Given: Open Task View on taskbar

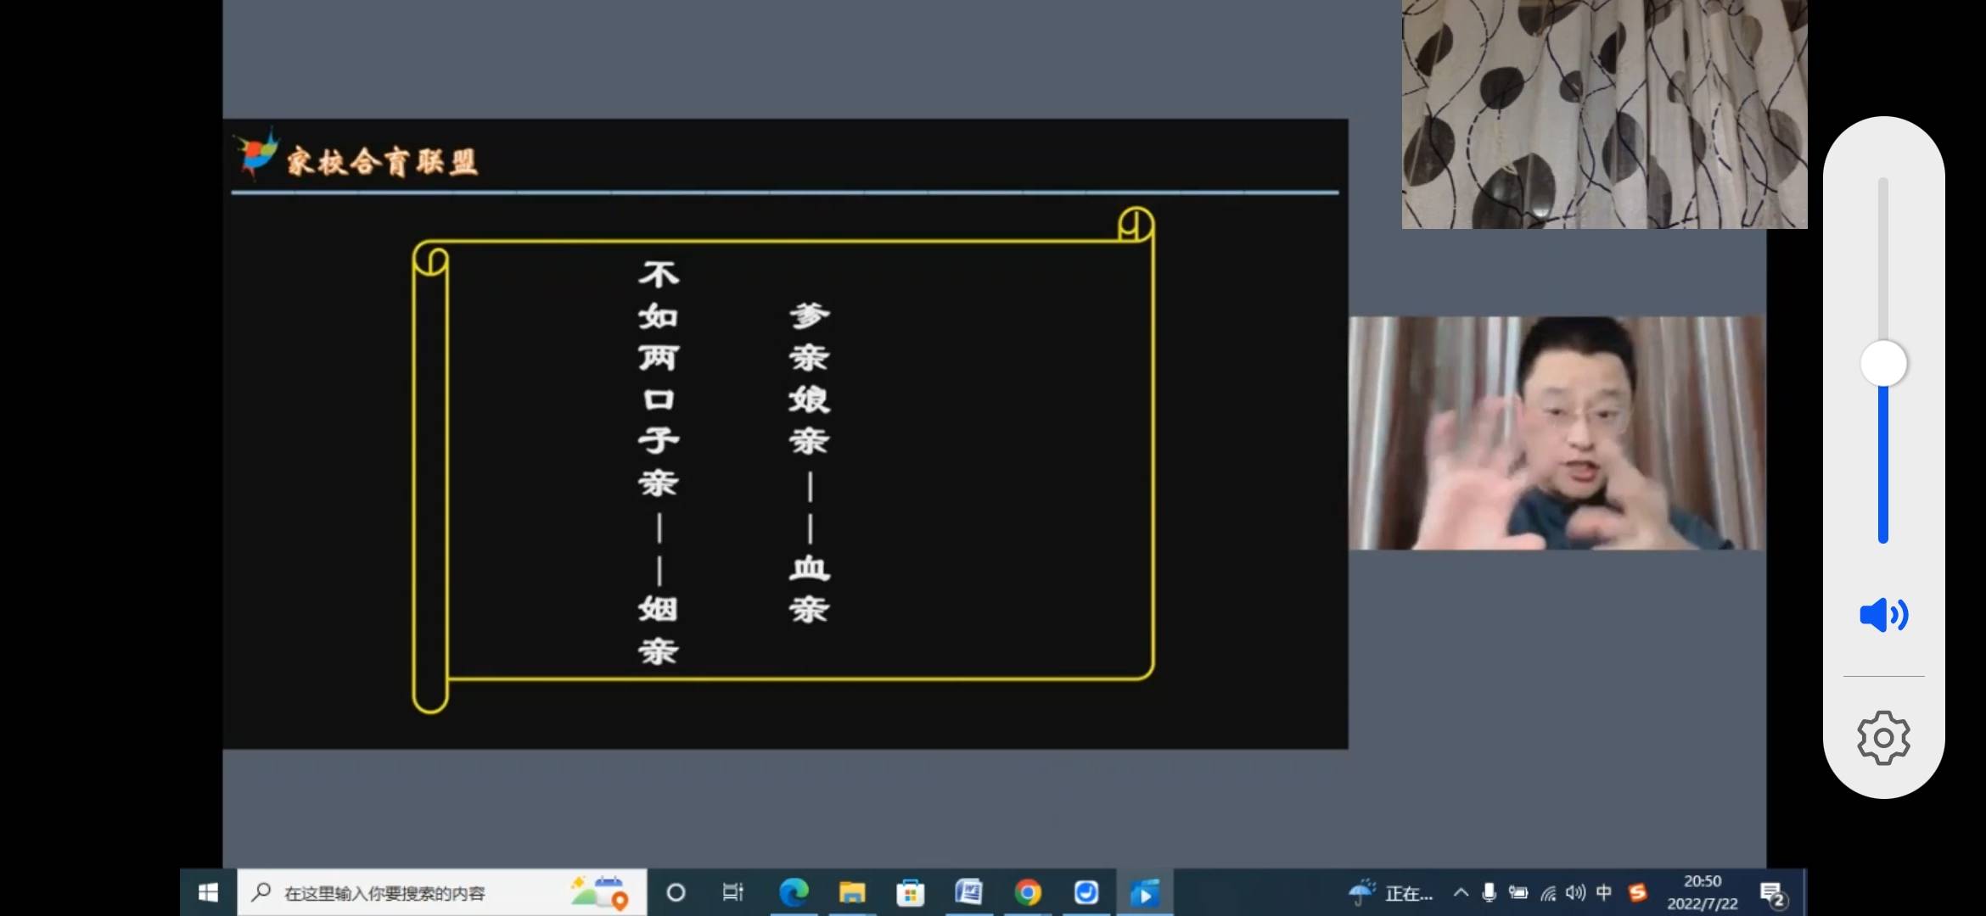Looking at the screenshot, I should pos(732,892).
